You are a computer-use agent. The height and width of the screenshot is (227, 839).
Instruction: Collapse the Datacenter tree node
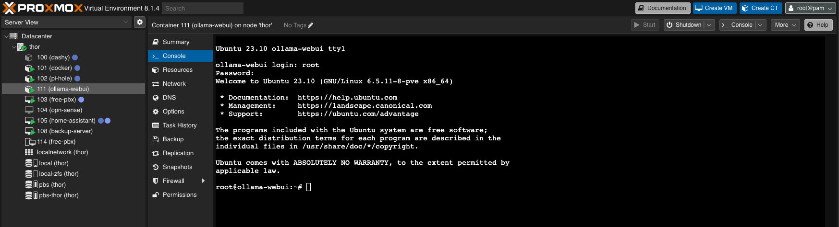click(x=6, y=36)
